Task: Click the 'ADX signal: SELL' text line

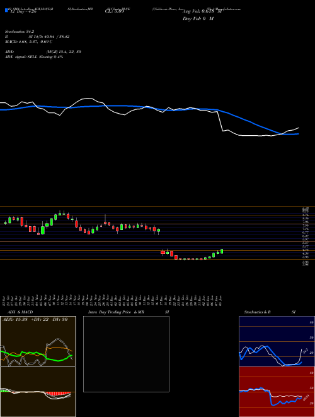Action: coord(34,57)
